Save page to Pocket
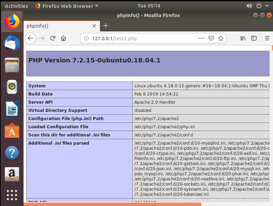The image size is (273, 206). point(211,38)
